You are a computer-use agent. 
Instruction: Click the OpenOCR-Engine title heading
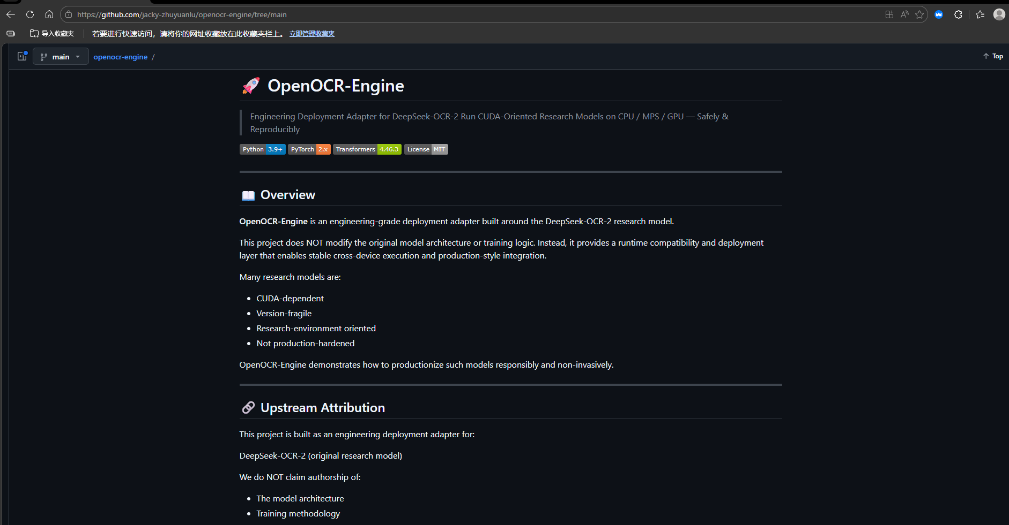click(336, 86)
